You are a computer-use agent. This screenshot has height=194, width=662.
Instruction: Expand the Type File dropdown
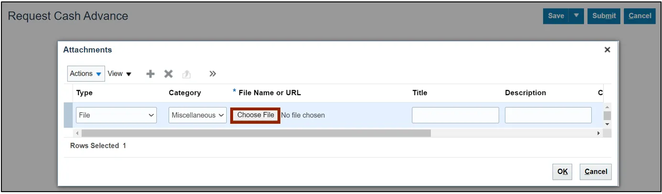tap(116, 115)
